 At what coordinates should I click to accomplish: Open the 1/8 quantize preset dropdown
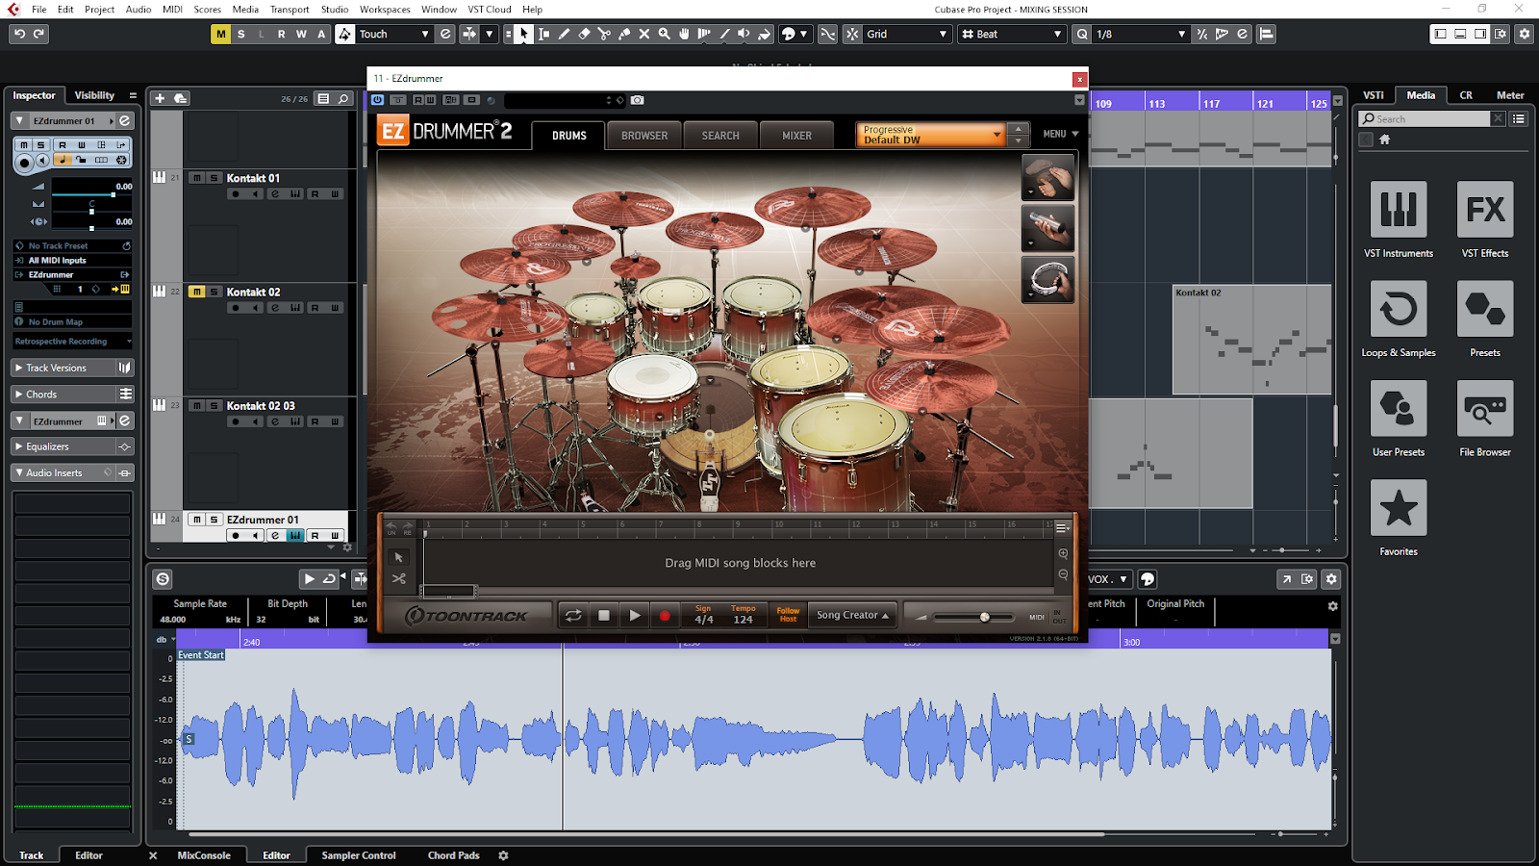[x=1141, y=34]
